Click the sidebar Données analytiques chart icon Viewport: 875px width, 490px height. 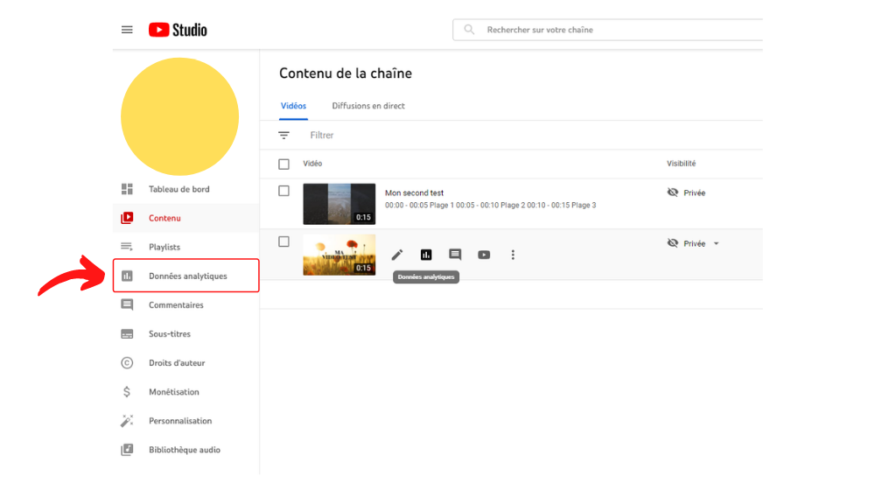[x=127, y=276]
